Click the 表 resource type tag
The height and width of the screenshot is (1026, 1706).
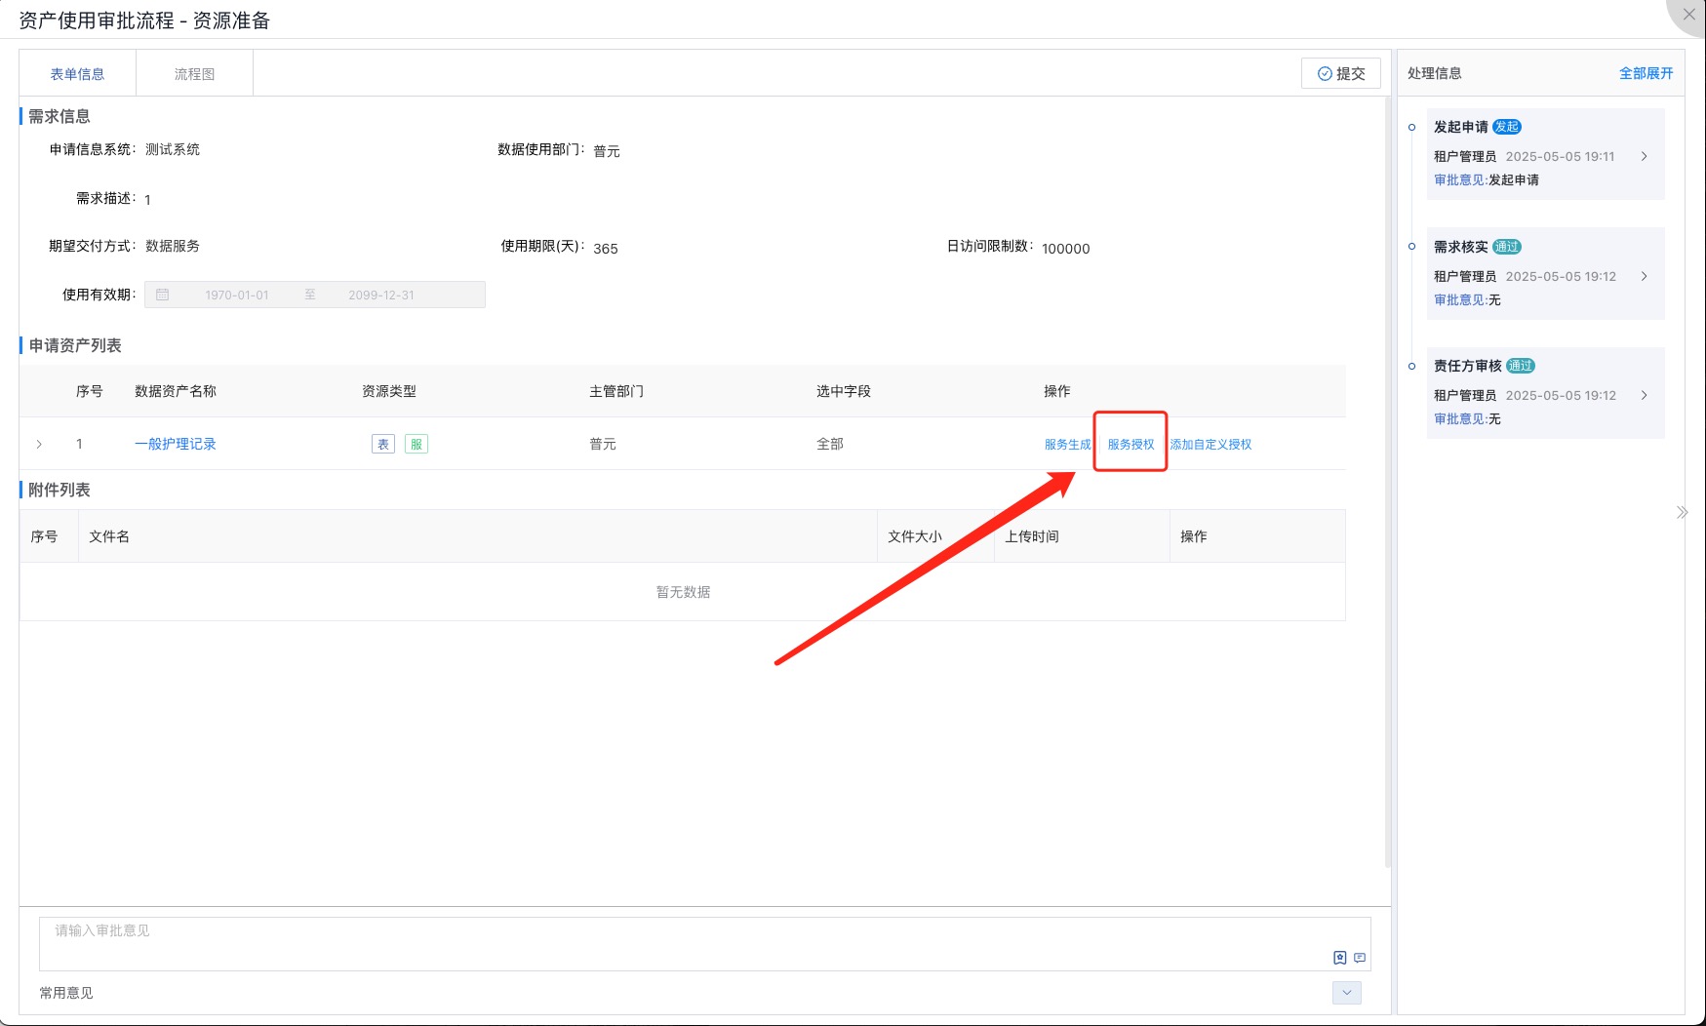coord(383,444)
